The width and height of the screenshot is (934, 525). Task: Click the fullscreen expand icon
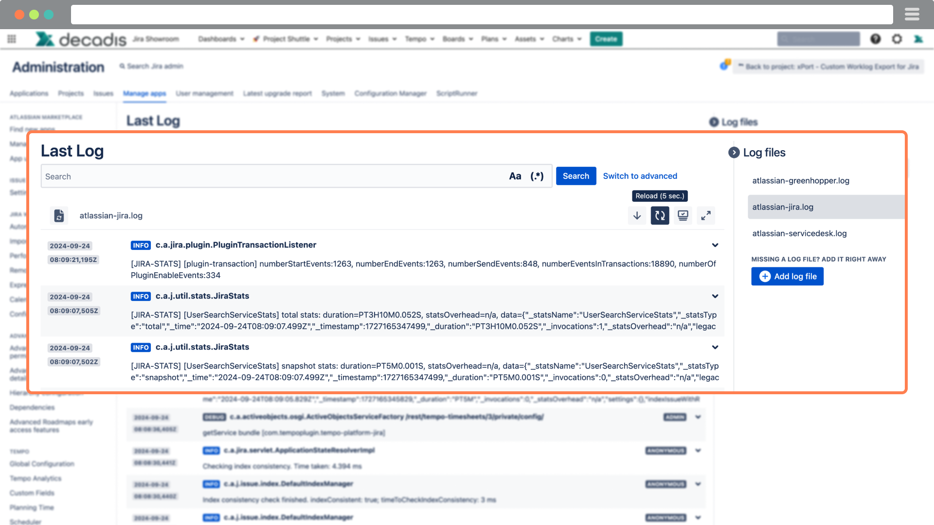click(706, 215)
